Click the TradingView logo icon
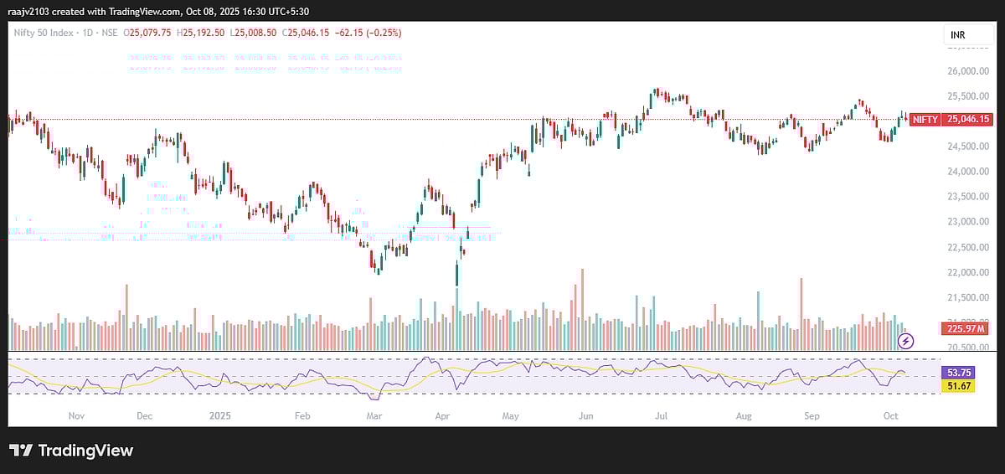1005x474 pixels. pos(21,451)
